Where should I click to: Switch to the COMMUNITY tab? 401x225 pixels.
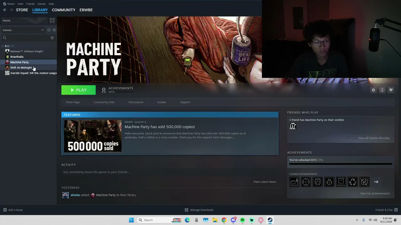64,10
